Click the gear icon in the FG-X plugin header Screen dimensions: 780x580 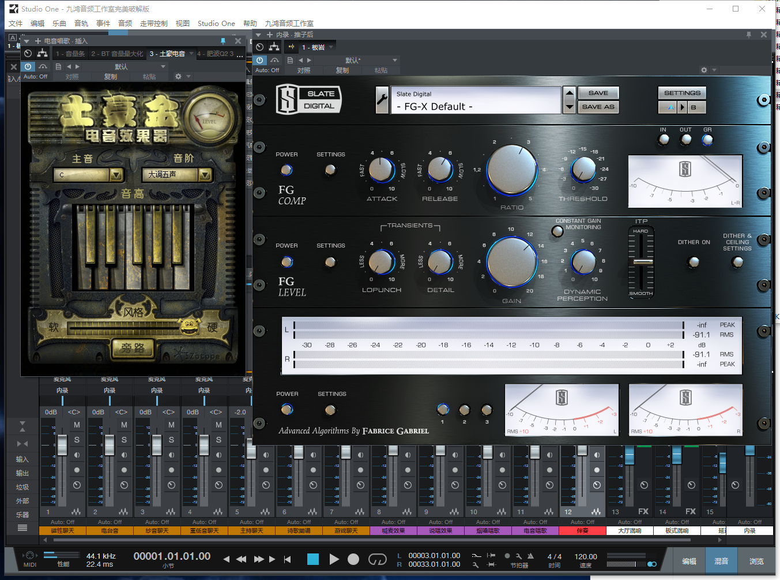pyautogui.click(x=704, y=70)
